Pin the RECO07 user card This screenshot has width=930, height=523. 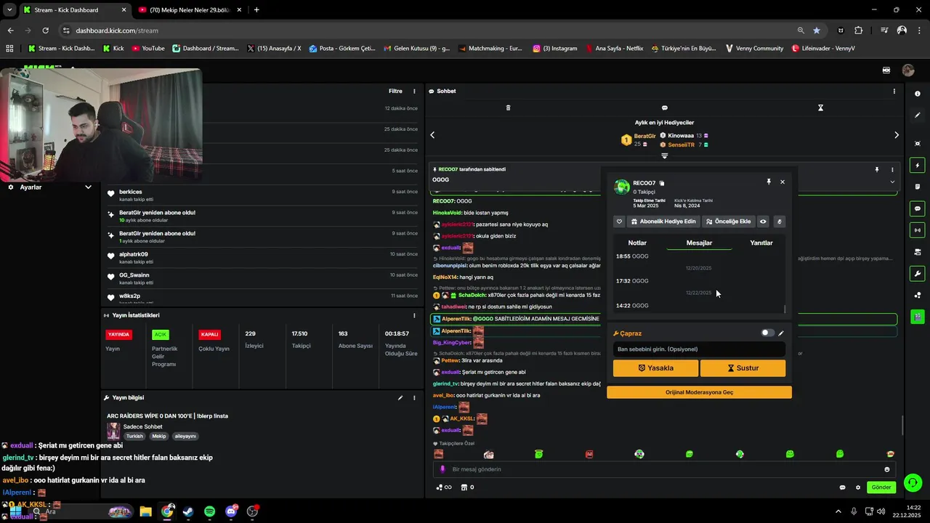(x=769, y=182)
